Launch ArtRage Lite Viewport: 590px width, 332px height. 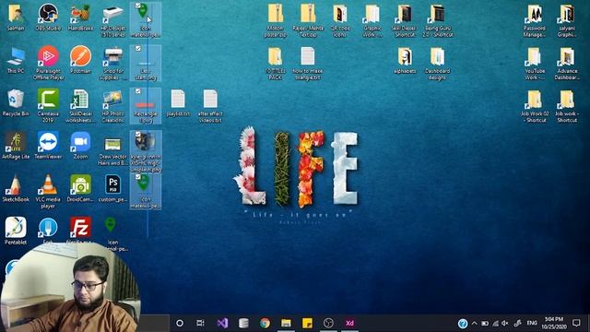(16, 146)
